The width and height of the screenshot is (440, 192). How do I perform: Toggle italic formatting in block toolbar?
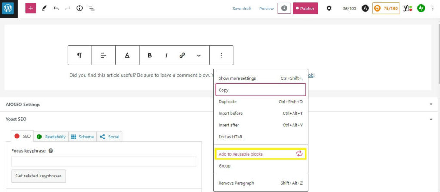pos(166,55)
